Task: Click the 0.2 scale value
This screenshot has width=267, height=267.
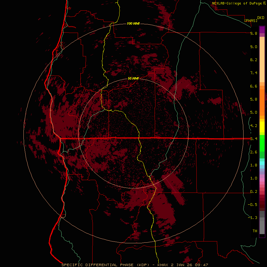Action: (x=254, y=192)
